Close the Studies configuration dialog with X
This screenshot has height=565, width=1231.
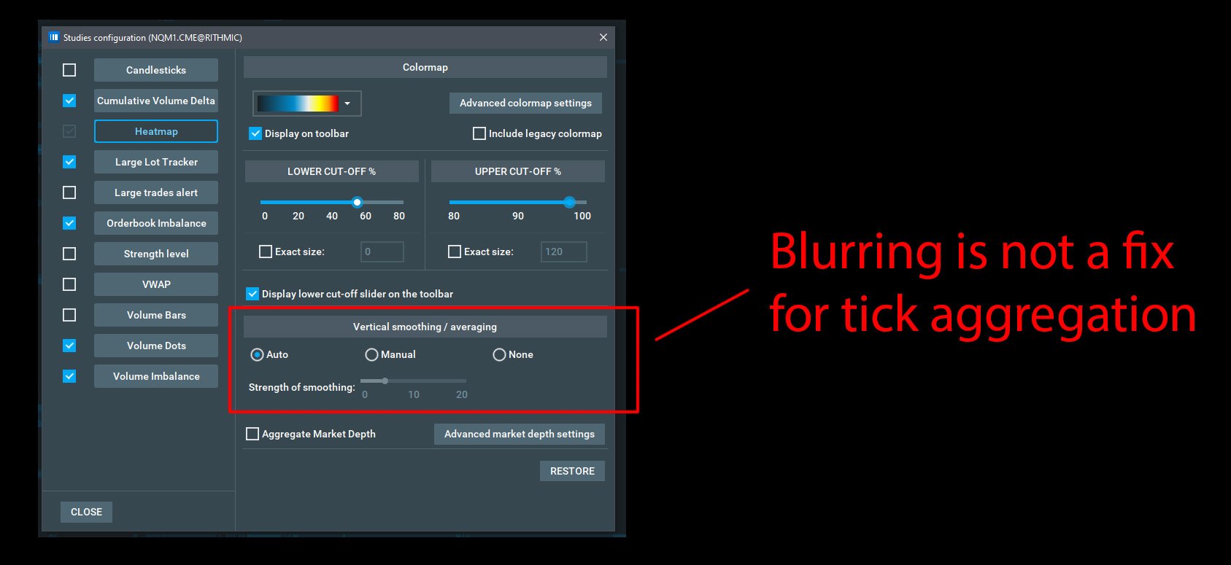click(x=603, y=37)
